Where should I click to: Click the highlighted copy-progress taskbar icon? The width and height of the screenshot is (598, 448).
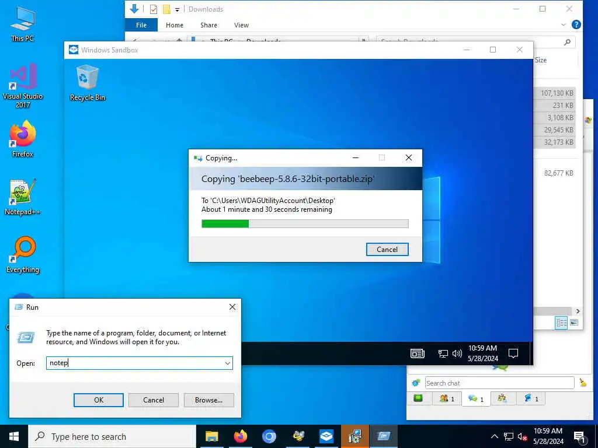[355, 436]
